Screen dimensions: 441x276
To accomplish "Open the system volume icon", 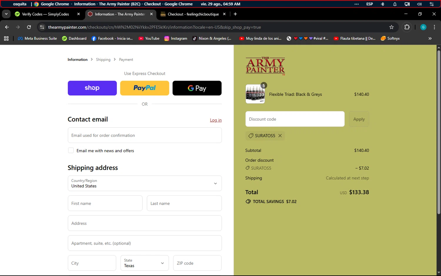I will click(419, 4).
